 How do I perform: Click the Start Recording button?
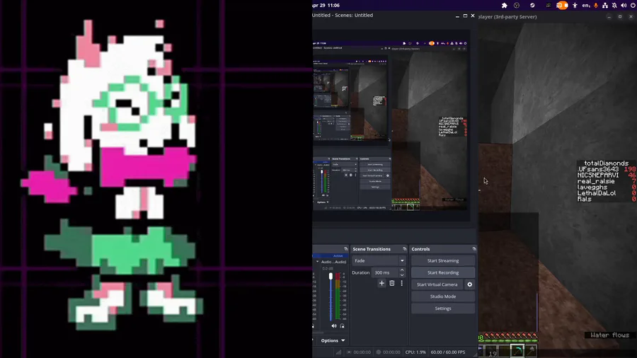coord(443,272)
